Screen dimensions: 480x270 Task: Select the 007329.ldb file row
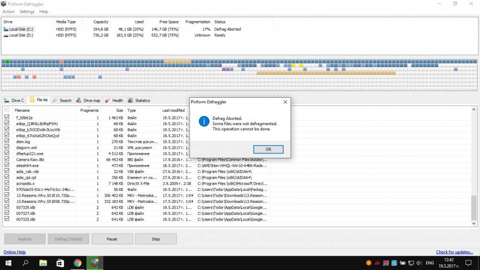(x=136, y=207)
